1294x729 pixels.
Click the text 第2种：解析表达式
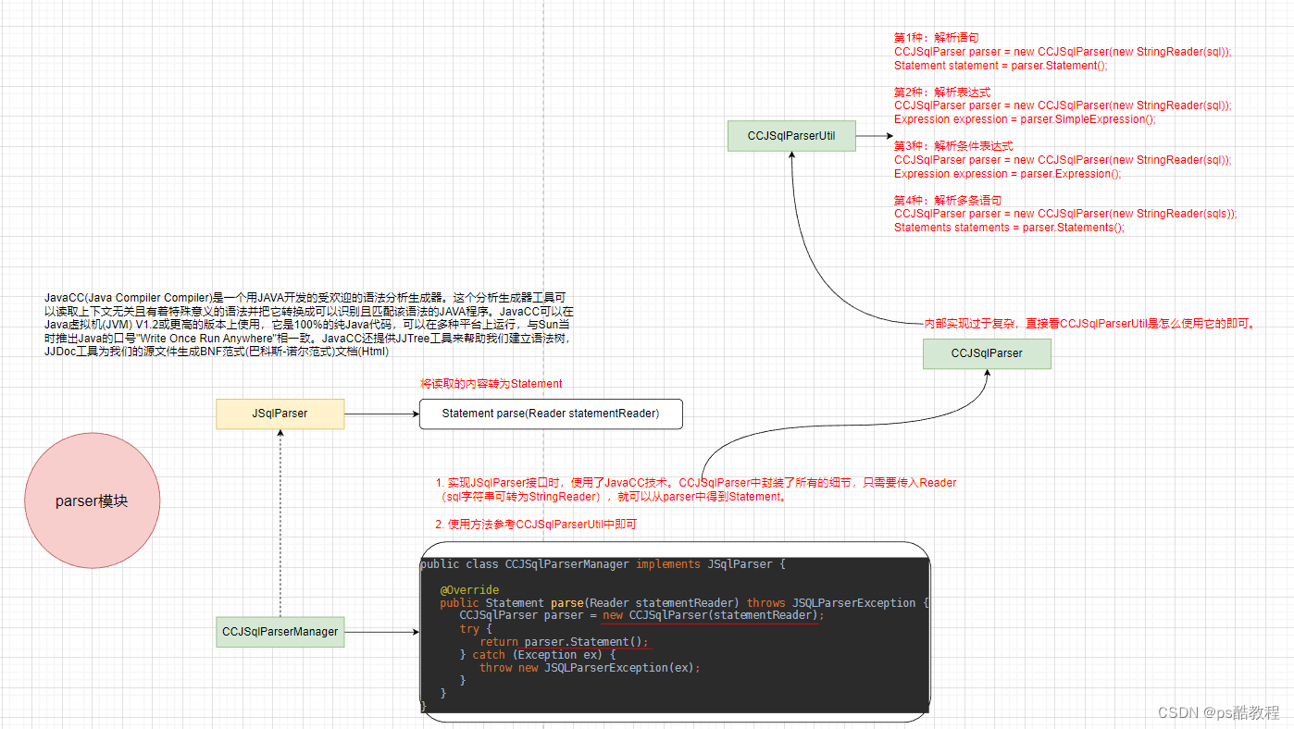(x=942, y=93)
